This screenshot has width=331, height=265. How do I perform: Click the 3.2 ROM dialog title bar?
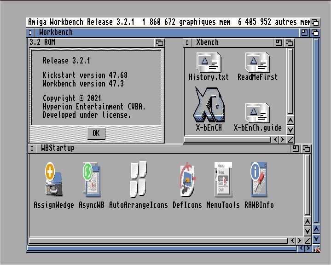(91, 43)
